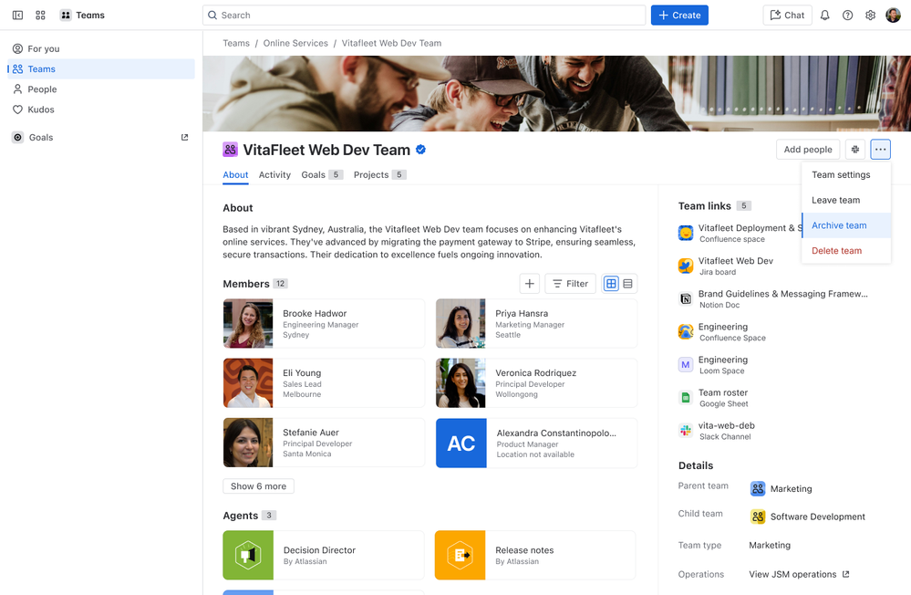Click the Vitafleet Web Dev Jira board icon

pyautogui.click(x=686, y=266)
